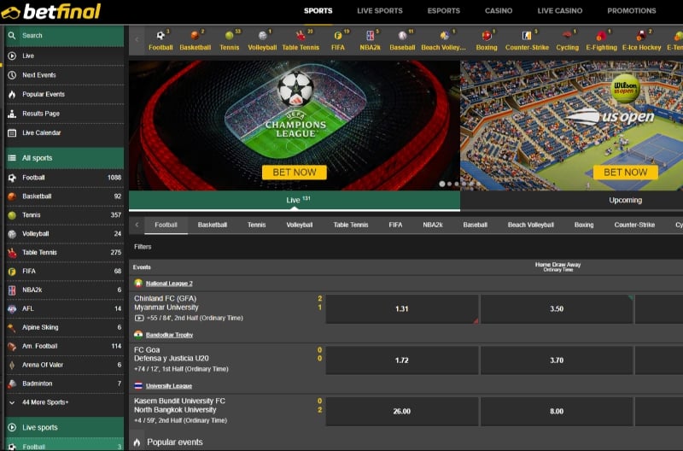The image size is (683, 451).
Task: Select the Tennis live tab
Action: point(257,225)
